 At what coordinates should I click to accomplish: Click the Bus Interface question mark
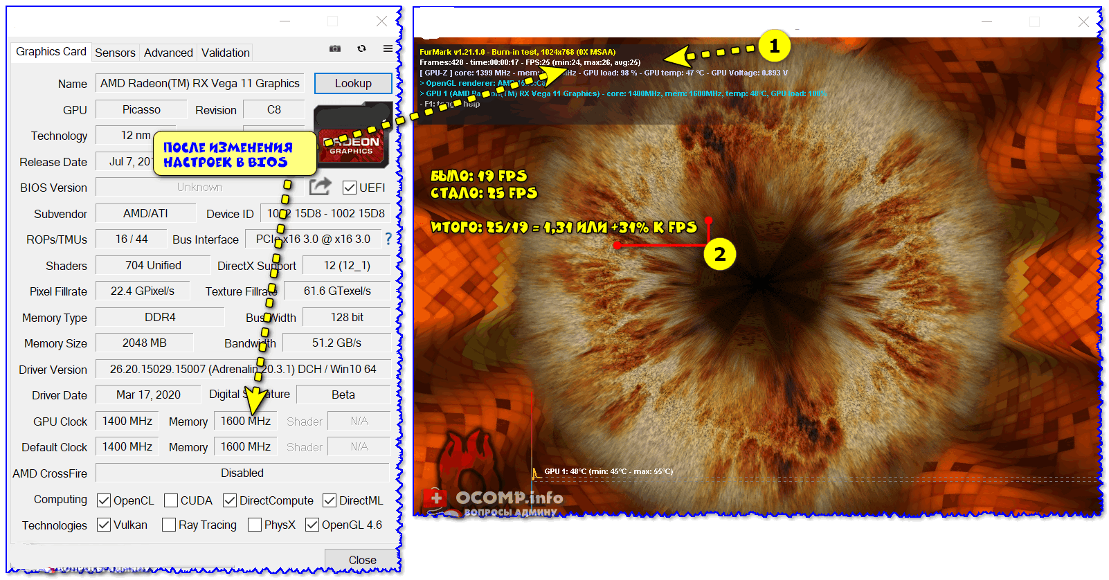pyautogui.click(x=388, y=239)
